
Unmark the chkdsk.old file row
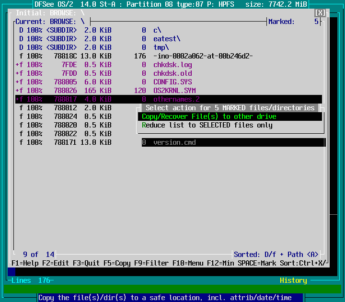click(172, 73)
